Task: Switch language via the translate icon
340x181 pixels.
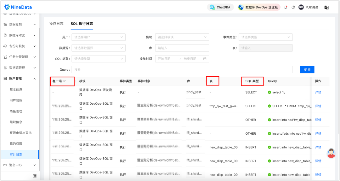Action: [x=326, y=7]
